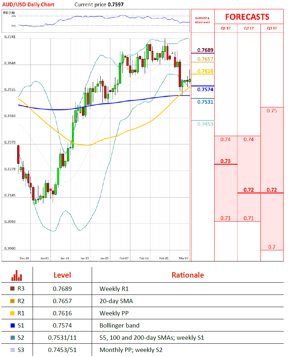Click the Q1 17 median forecast 0.73
Image resolution: width=288 pixels, height=357 pixels.
pos(226,161)
